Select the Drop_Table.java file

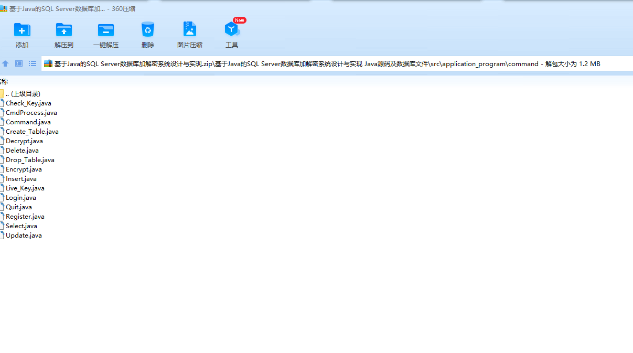pyautogui.click(x=30, y=160)
